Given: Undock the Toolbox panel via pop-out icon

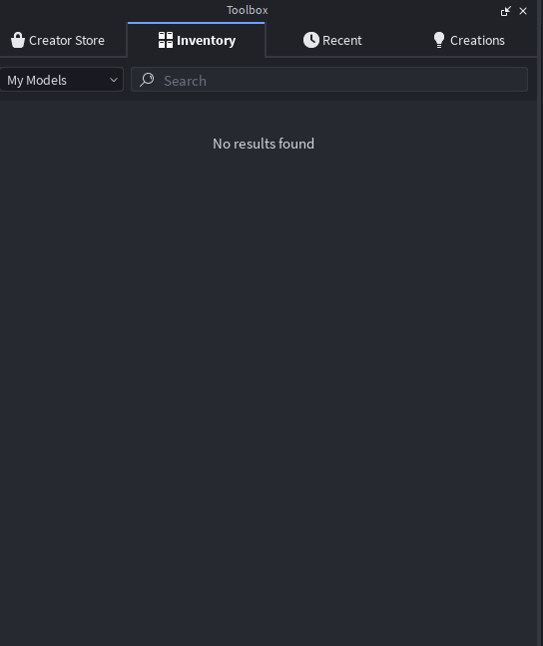Looking at the screenshot, I should coord(505,11).
